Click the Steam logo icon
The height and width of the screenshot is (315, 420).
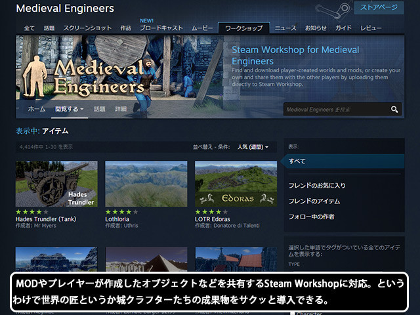tap(333, 10)
